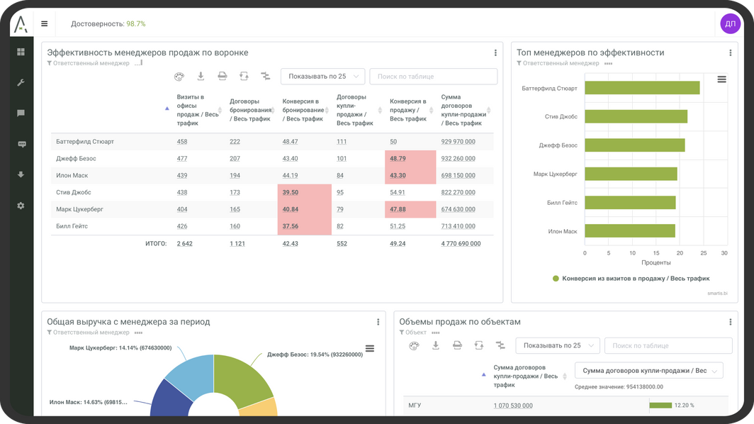Sort by 'Договоры бронирования' column header
The width and height of the screenshot is (754, 424).
click(x=250, y=110)
